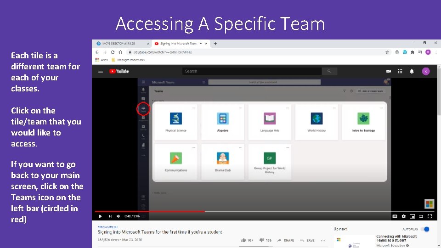
Task: Click the Microsoft logo watermark on video
Action: [x=429, y=204]
